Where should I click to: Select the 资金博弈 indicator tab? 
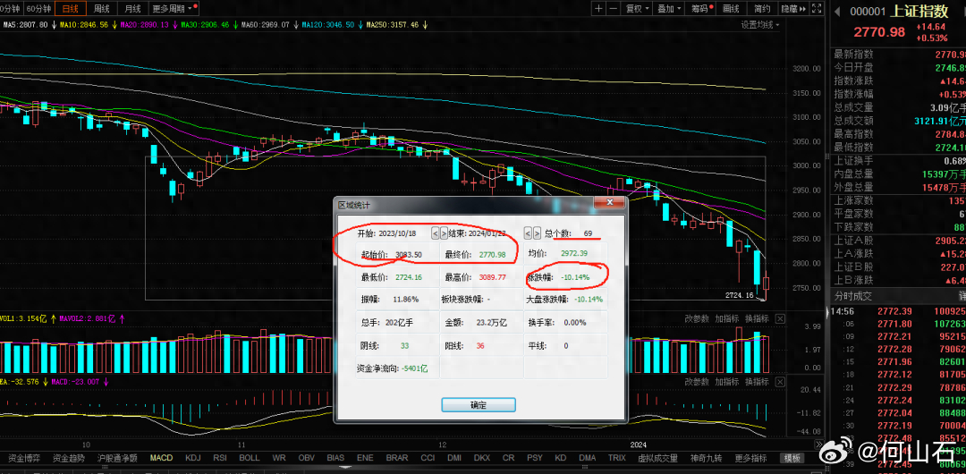coord(24,458)
